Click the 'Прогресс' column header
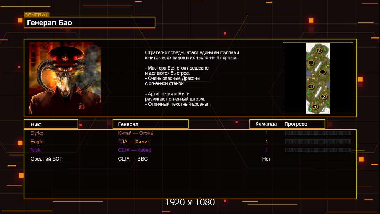 [x=296, y=124]
